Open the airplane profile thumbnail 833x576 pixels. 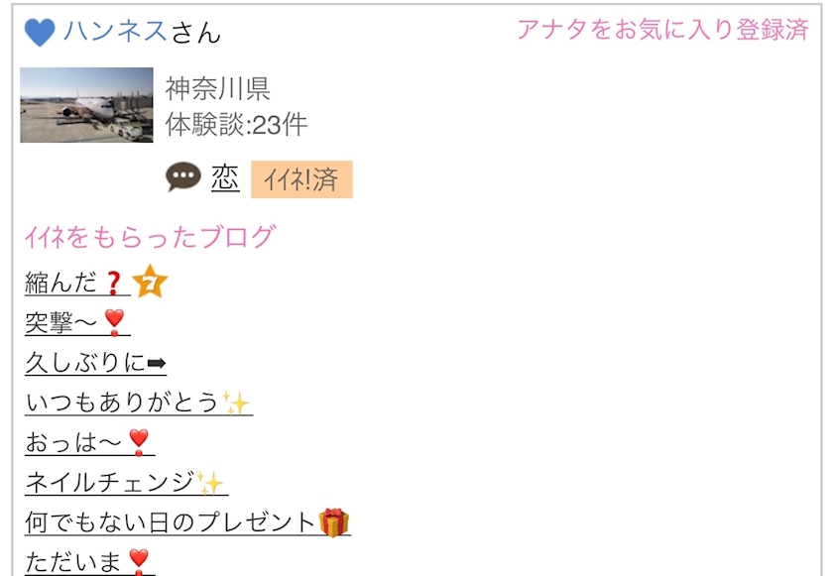[86, 105]
